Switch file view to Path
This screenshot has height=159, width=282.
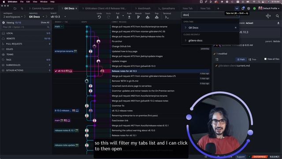[x=241, y=59]
